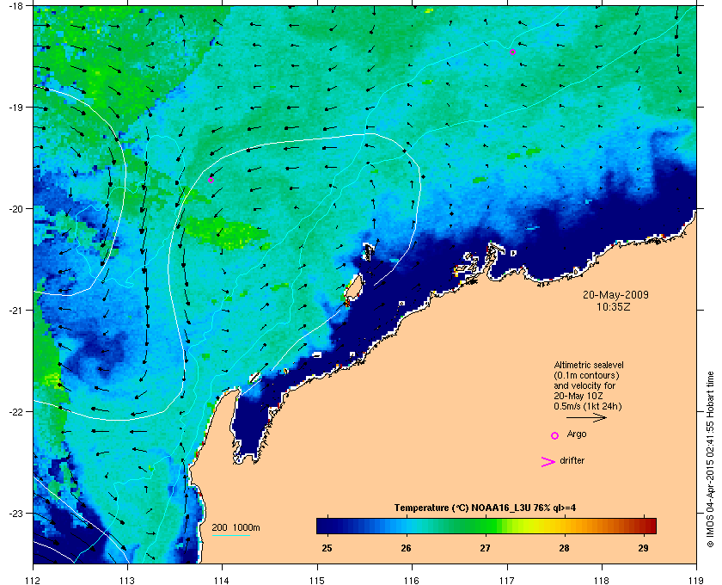Screen dimensions: 722x585
Task: Click the magenta Argo legend circle
Action: [555, 435]
